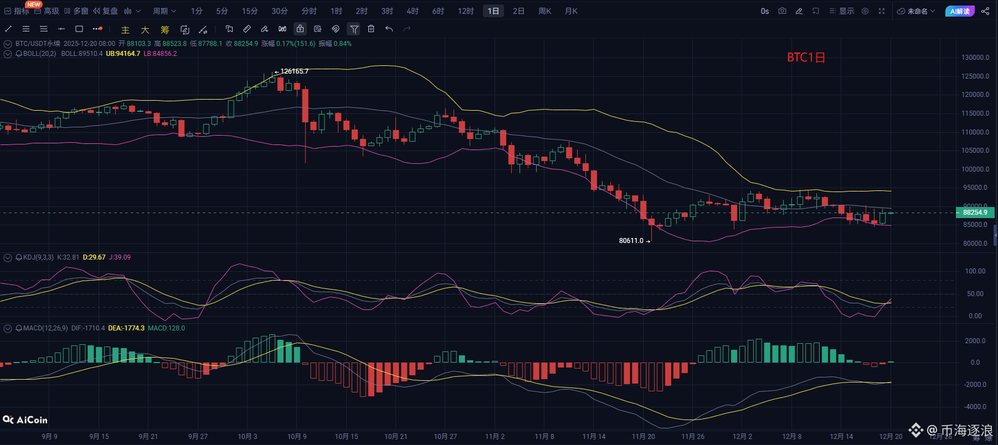Click the share icon beside AI解读
998x445 pixels.
[x=985, y=11]
